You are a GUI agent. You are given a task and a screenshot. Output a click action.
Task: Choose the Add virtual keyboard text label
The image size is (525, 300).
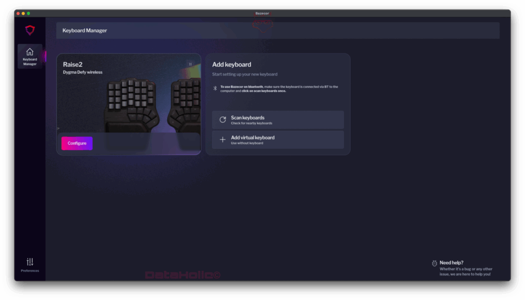pyautogui.click(x=252, y=137)
